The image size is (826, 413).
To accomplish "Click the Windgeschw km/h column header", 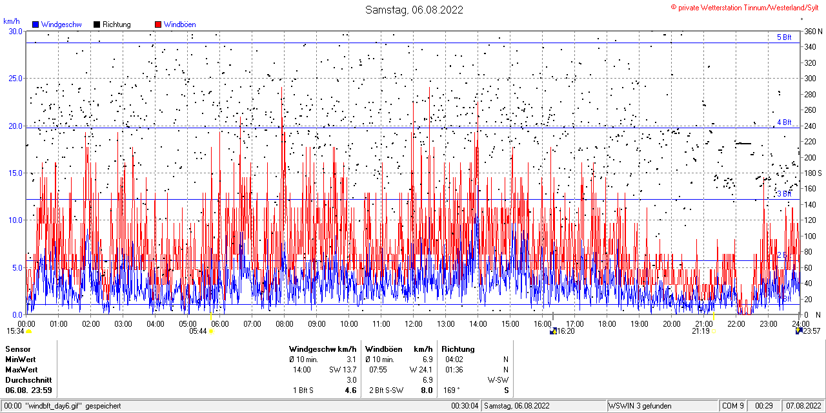I will pos(323,349).
